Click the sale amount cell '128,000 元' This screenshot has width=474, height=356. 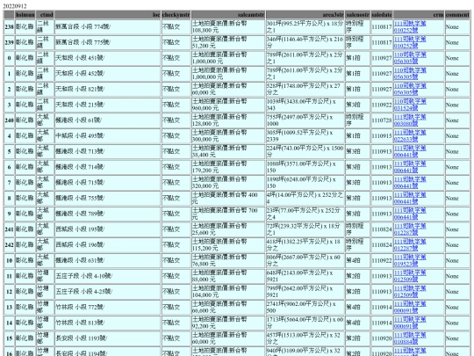pyautogui.click(x=228, y=120)
